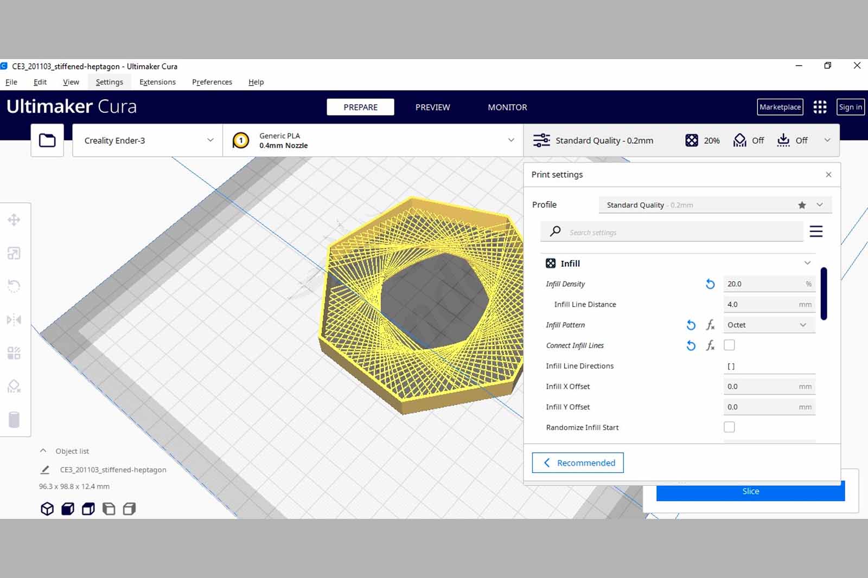
Task: Open the applications grid icon
Action: click(820, 107)
